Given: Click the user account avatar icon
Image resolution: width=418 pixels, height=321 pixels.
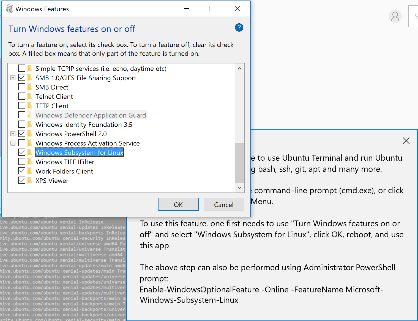Looking at the screenshot, I should (x=395, y=16).
